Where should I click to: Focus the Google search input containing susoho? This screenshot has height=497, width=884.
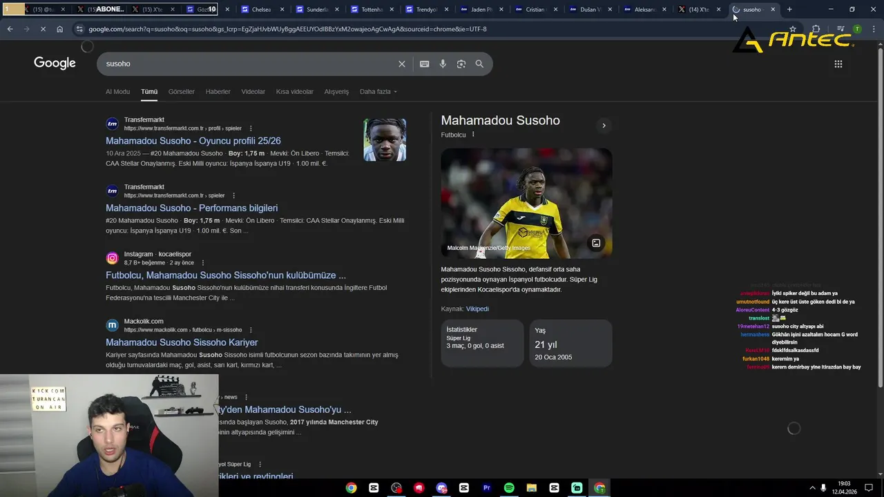point(249,64)
